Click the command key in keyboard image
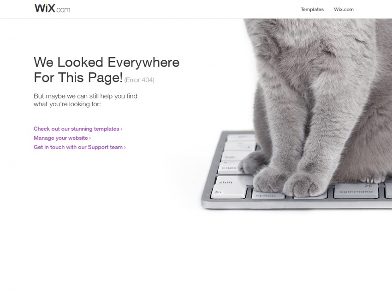The height and width of the screenshot is (293, 392). (x=356, y=190)
